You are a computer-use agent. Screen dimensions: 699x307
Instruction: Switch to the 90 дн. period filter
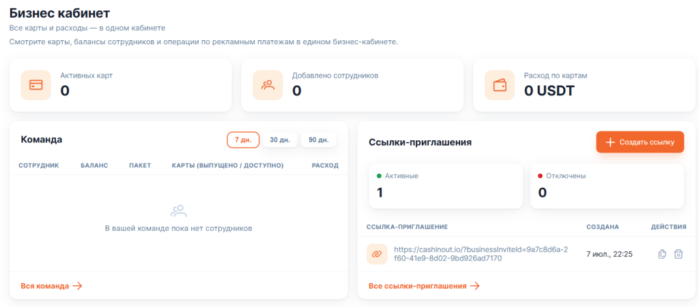click(x=319, y=140)
